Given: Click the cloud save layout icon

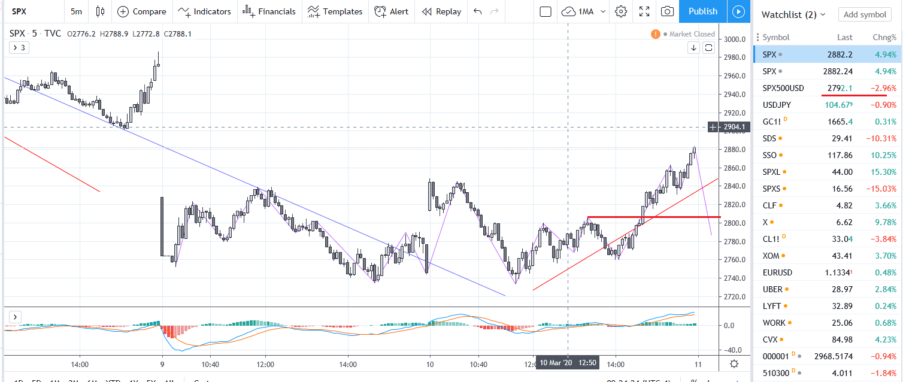Looking at the screenshot, I should [568, 11].
